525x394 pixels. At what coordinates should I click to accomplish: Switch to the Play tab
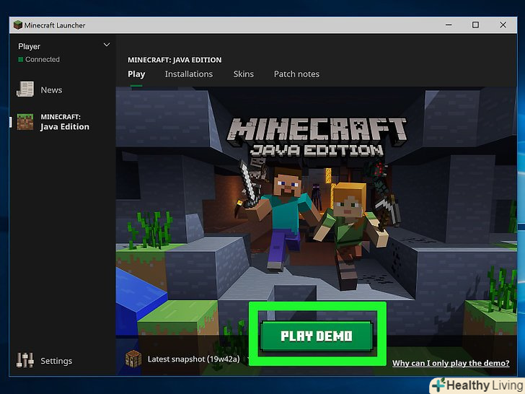[x=136, y=74]
